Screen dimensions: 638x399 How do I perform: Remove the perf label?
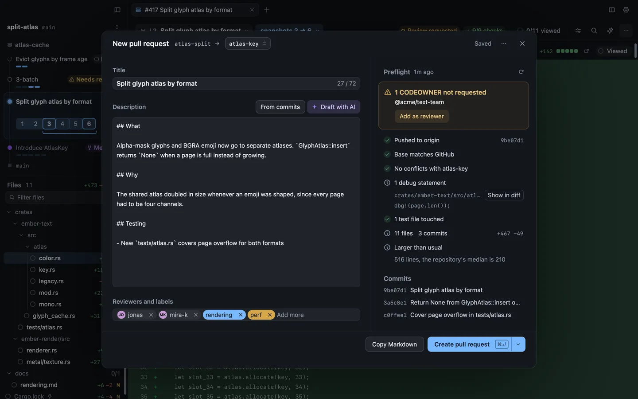click(270, 315)
